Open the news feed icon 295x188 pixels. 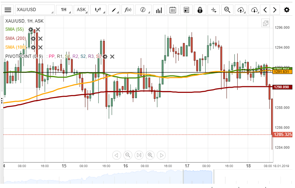tap(186, 10)
